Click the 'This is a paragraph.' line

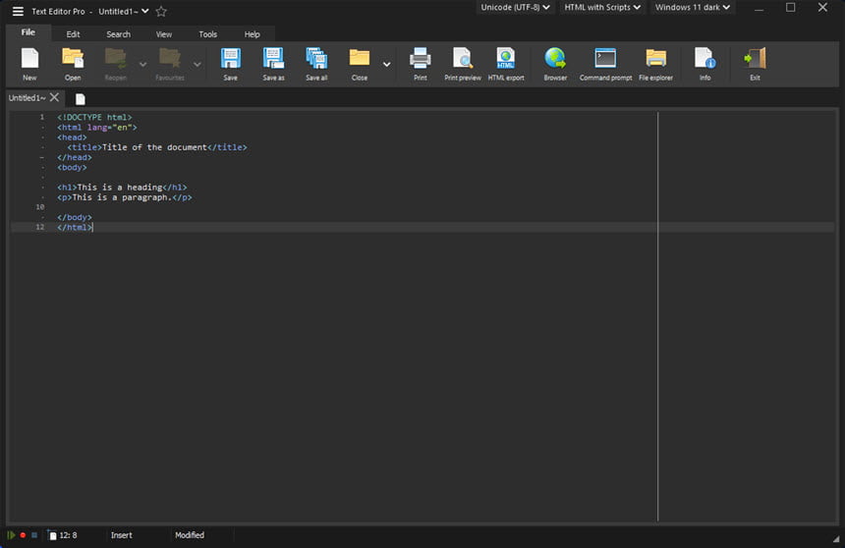click(125, 197)
